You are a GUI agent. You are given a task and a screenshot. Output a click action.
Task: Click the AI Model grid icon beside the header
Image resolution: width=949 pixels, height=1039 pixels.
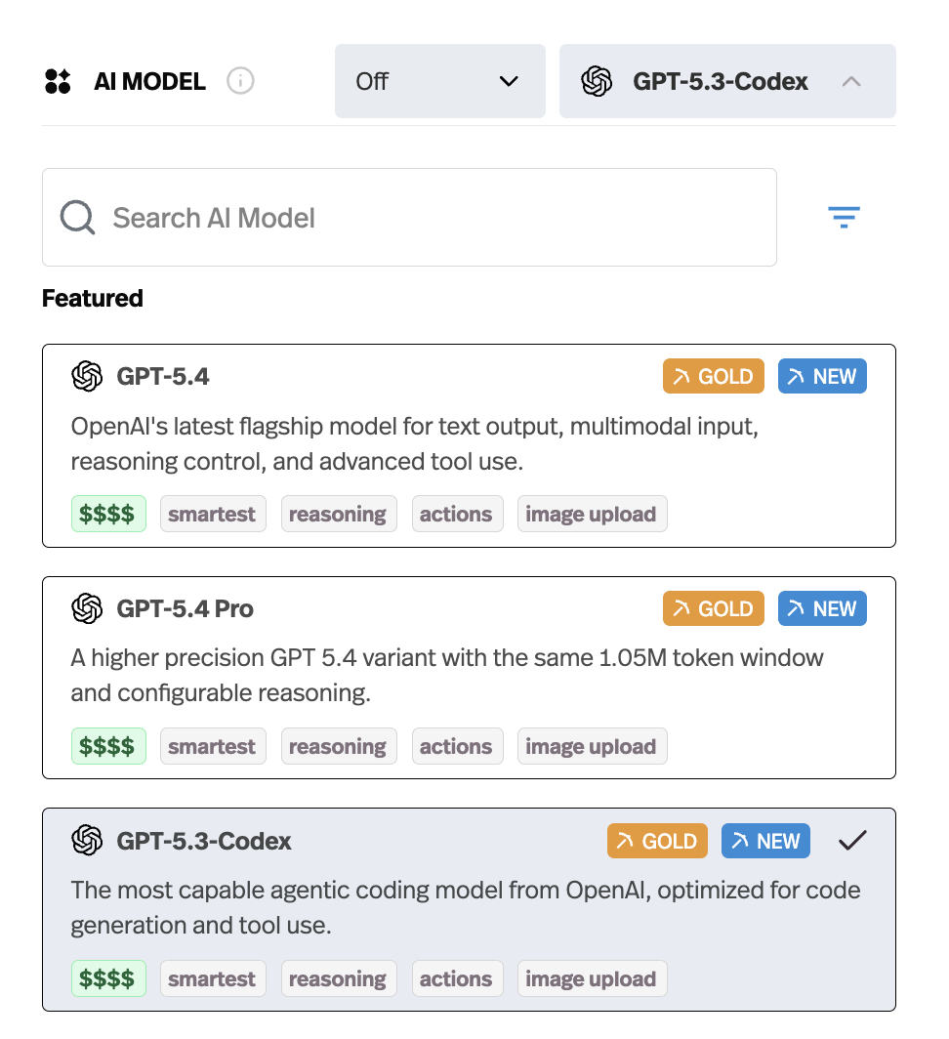59,81
